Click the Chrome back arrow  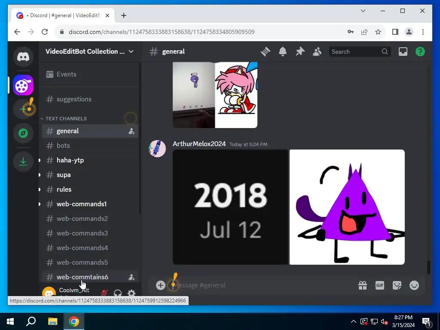[17, 32]
